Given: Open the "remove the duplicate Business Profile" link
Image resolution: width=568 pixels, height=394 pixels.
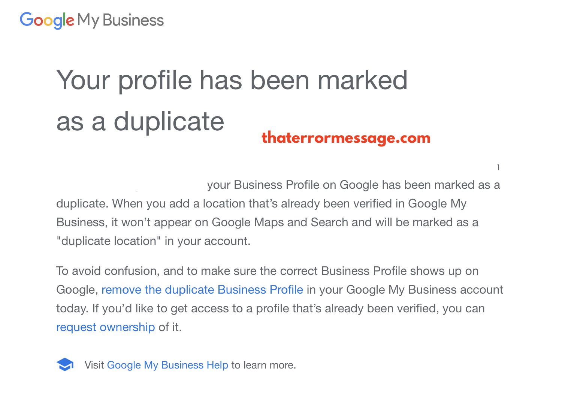Looking at the screenshot, I should pyautogui.click(x=202, y=290).
